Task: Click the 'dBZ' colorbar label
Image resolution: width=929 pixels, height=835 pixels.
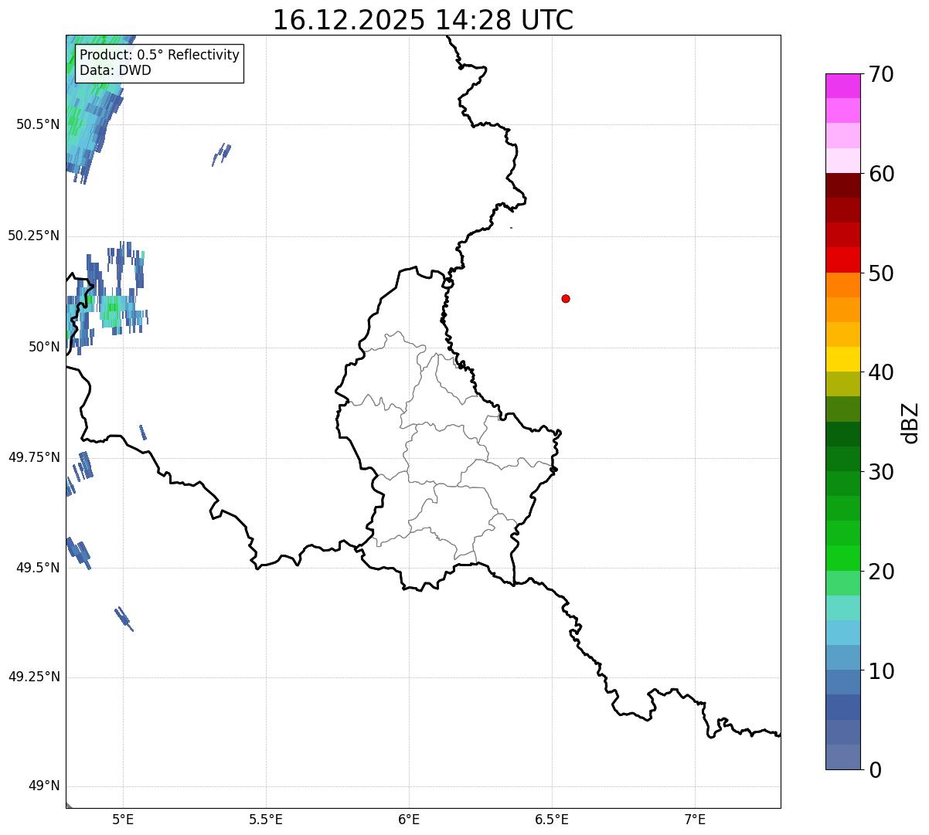Action: coord(910,423)
